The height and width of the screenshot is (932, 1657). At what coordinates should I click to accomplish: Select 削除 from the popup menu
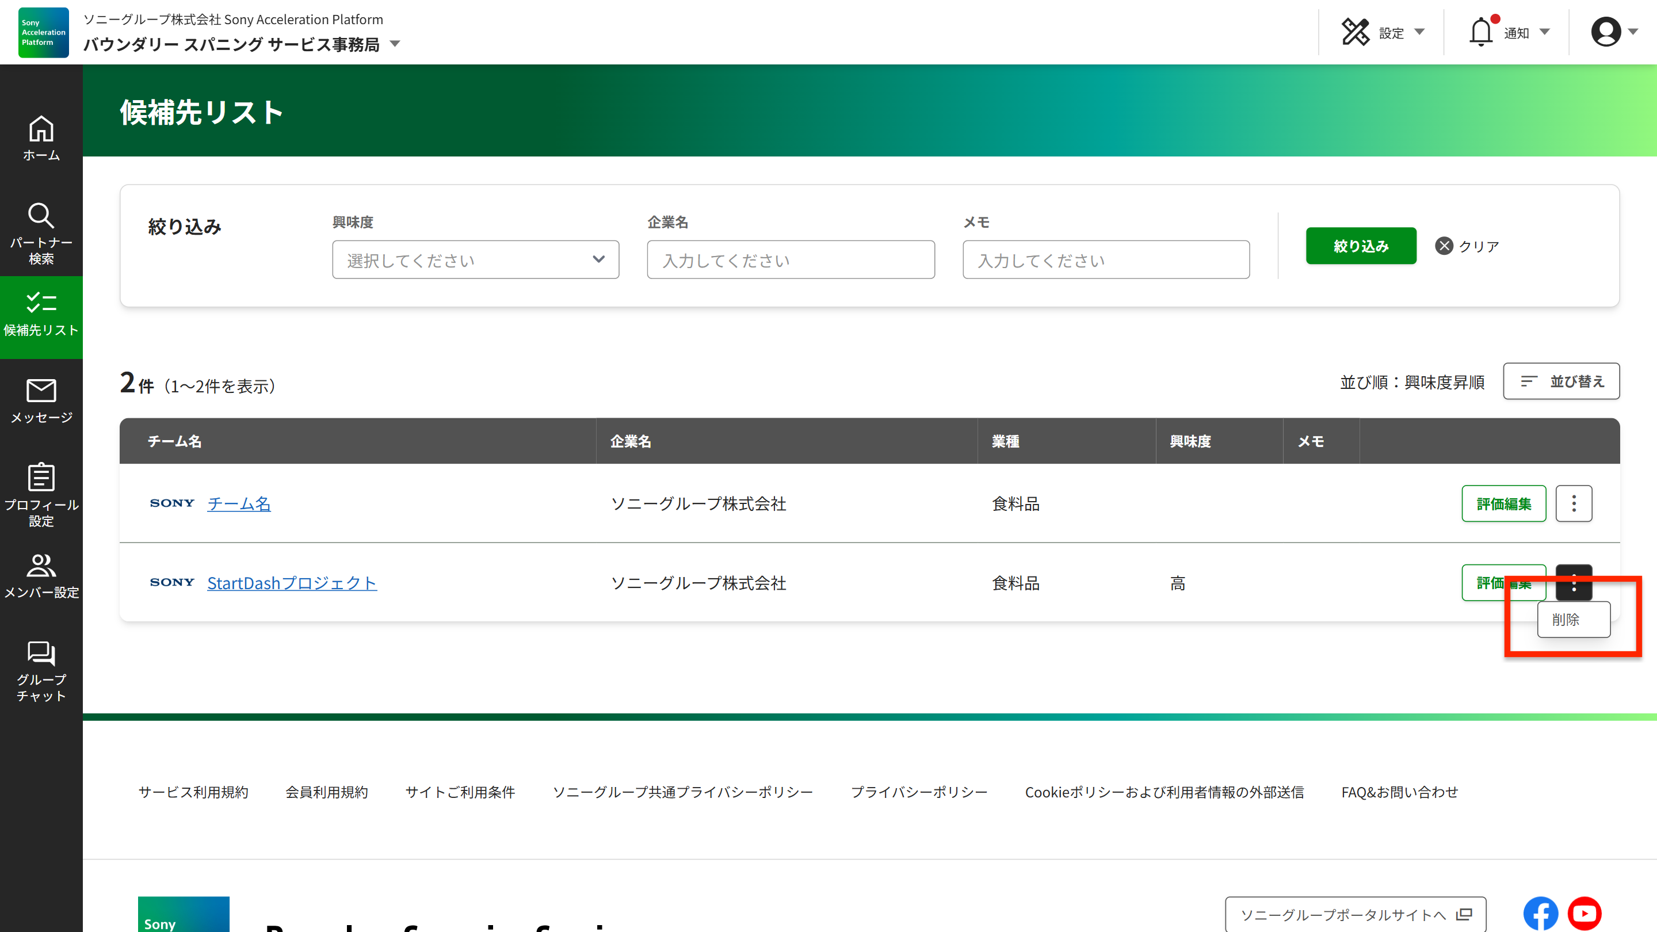(1573, 620)
